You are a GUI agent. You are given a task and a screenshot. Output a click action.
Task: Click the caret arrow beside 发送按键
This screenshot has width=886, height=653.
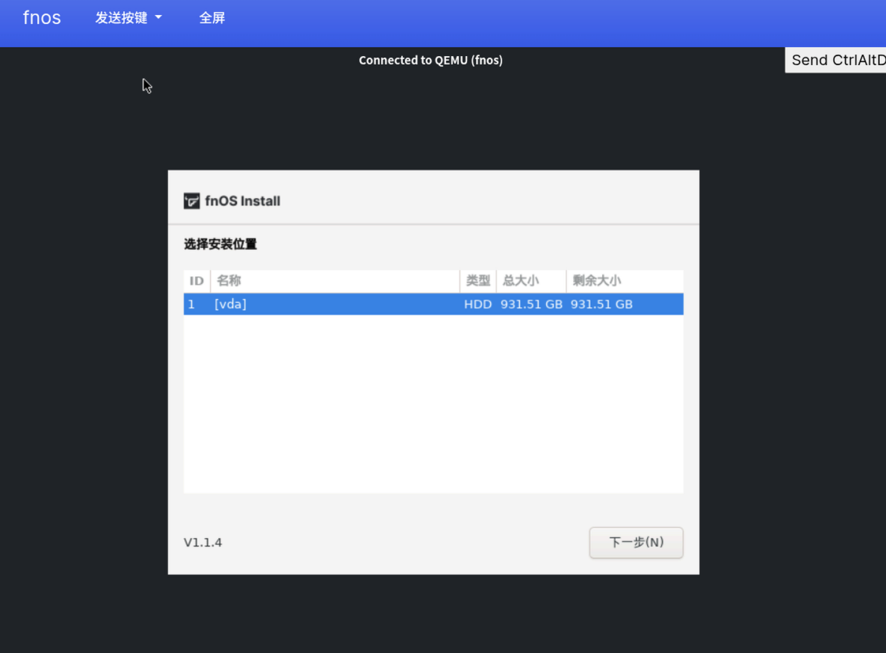158,17
